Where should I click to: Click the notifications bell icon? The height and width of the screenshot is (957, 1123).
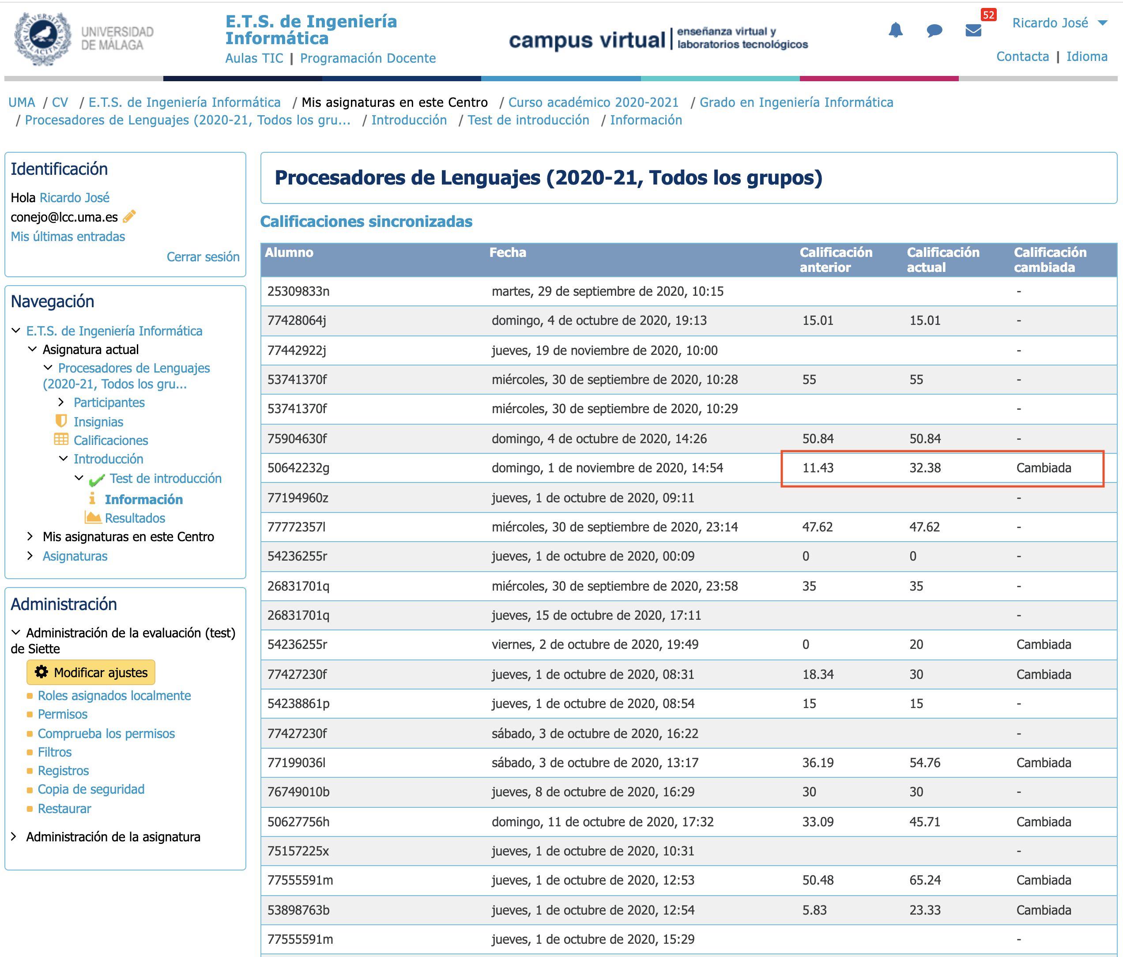pos(895,30)
